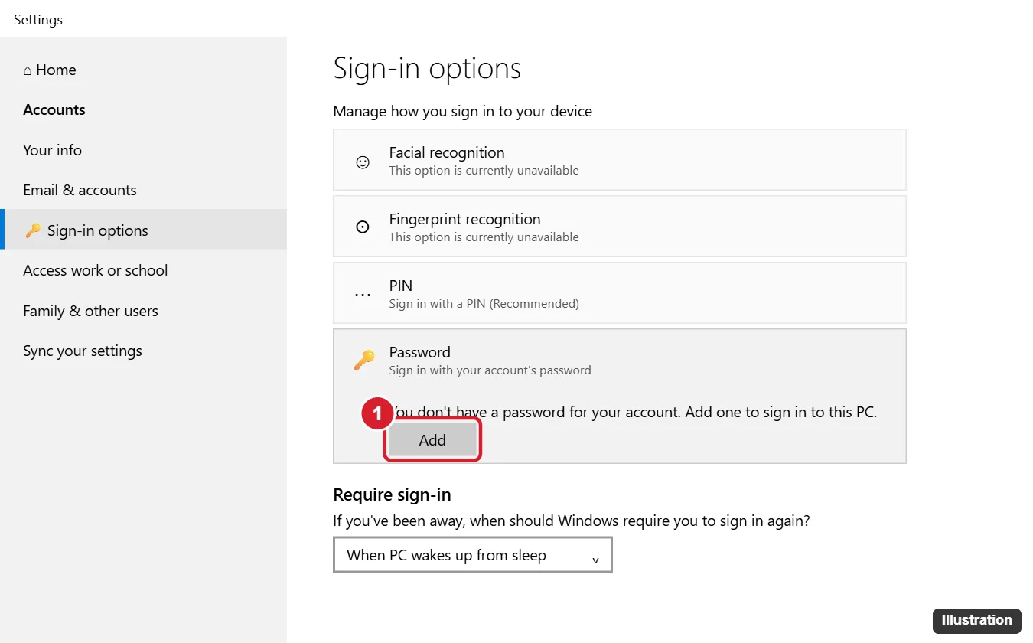Go to Settings Home

pos(50,70)
